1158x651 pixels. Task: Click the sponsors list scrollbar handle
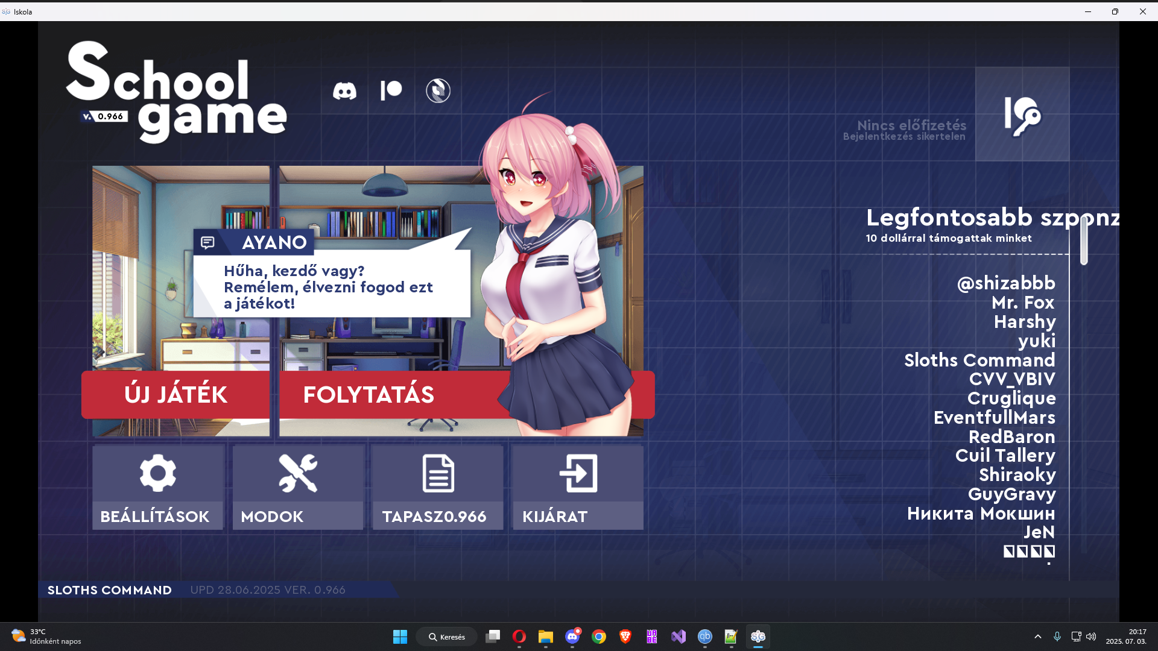pos(1084,241)
